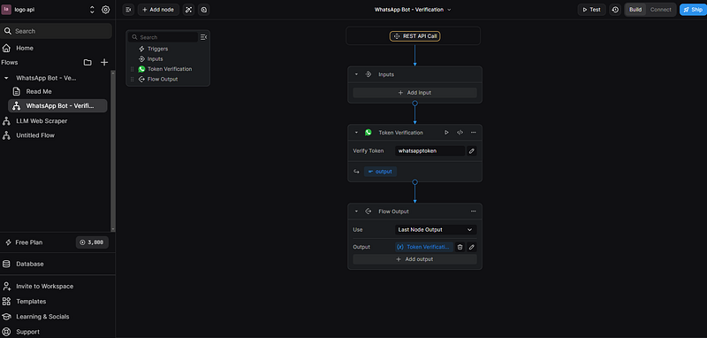Open the WhatsApp Bot - Verification title dropdown

[413, 10]
